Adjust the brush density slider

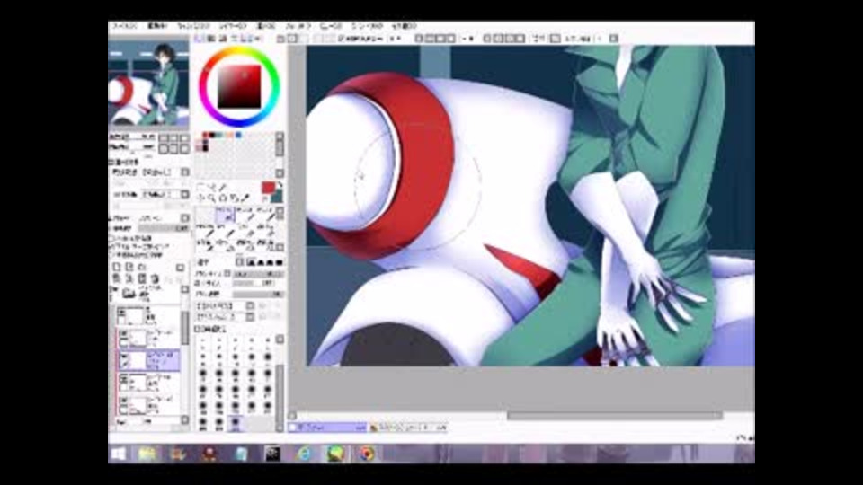pyautogui.click(x=259, y=295)
